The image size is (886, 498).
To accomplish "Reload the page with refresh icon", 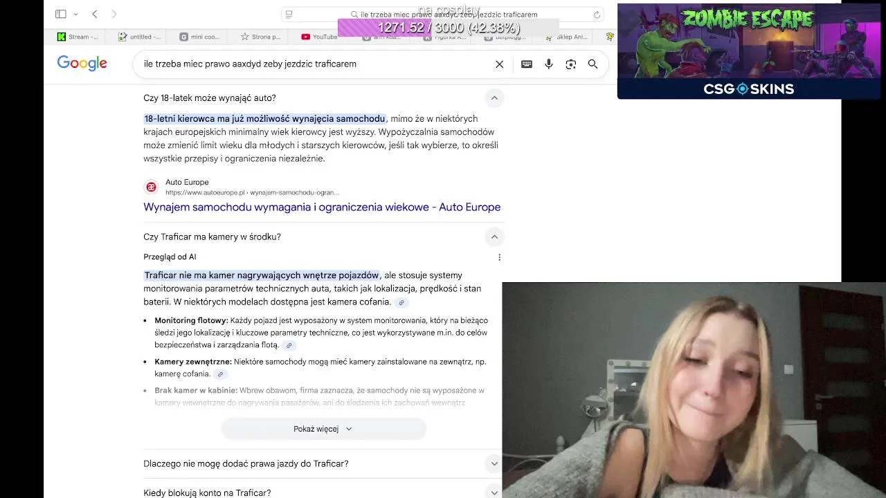I will [597, 15].
